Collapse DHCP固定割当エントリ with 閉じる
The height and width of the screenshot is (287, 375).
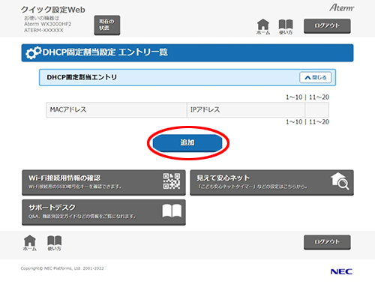tap(316, 77)
